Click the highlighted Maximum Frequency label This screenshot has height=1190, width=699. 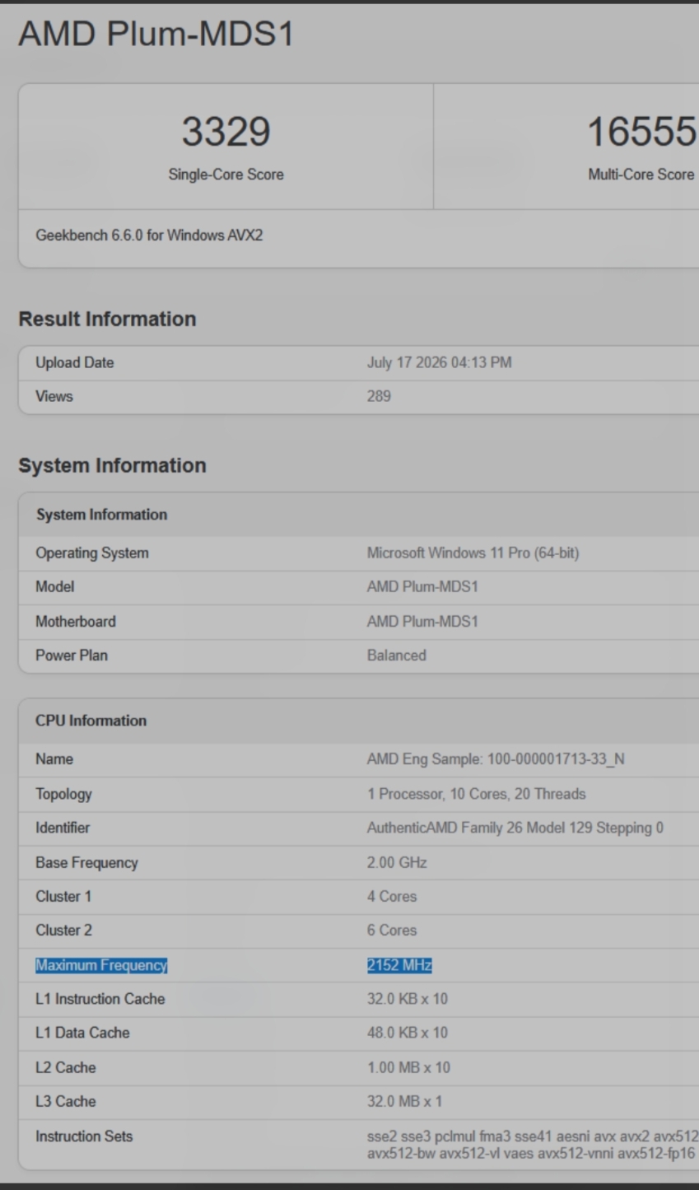pos(101,964)
